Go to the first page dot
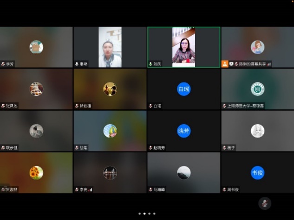Screen dimensions: 294x220 pyautogui.click(x=139, y=214)
